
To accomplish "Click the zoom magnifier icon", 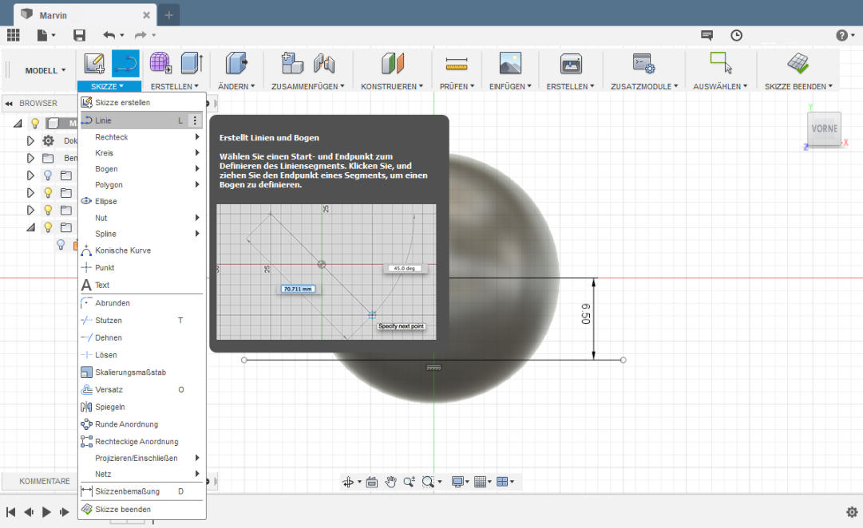I will coord(409,482).
